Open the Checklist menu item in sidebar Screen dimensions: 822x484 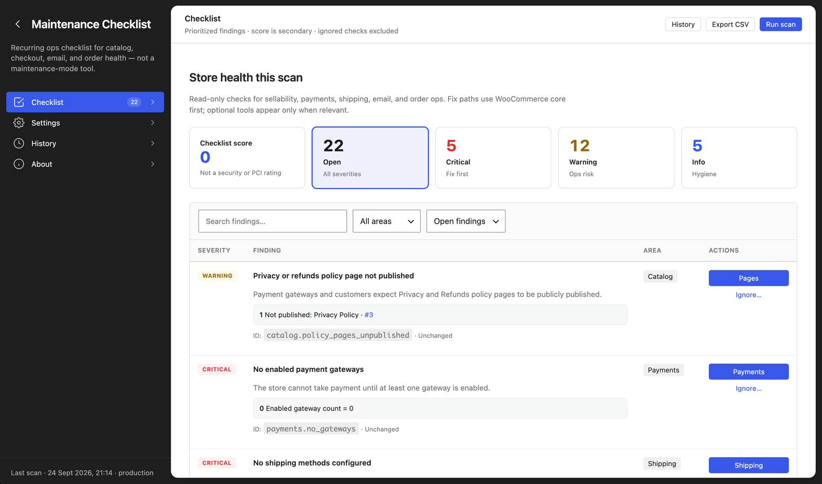point(85,102)
